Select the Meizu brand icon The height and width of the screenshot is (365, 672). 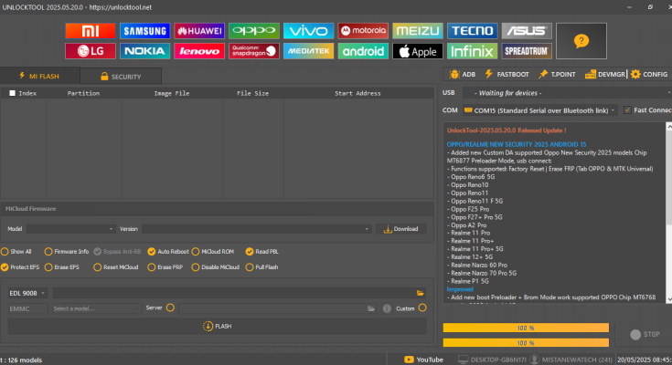click(x=418, y=31)
